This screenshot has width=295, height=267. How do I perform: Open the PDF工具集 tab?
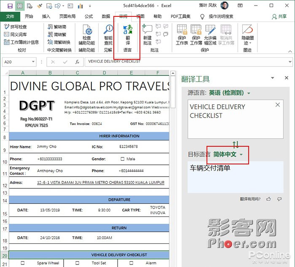pyautogui.click(x=180, y=16)
